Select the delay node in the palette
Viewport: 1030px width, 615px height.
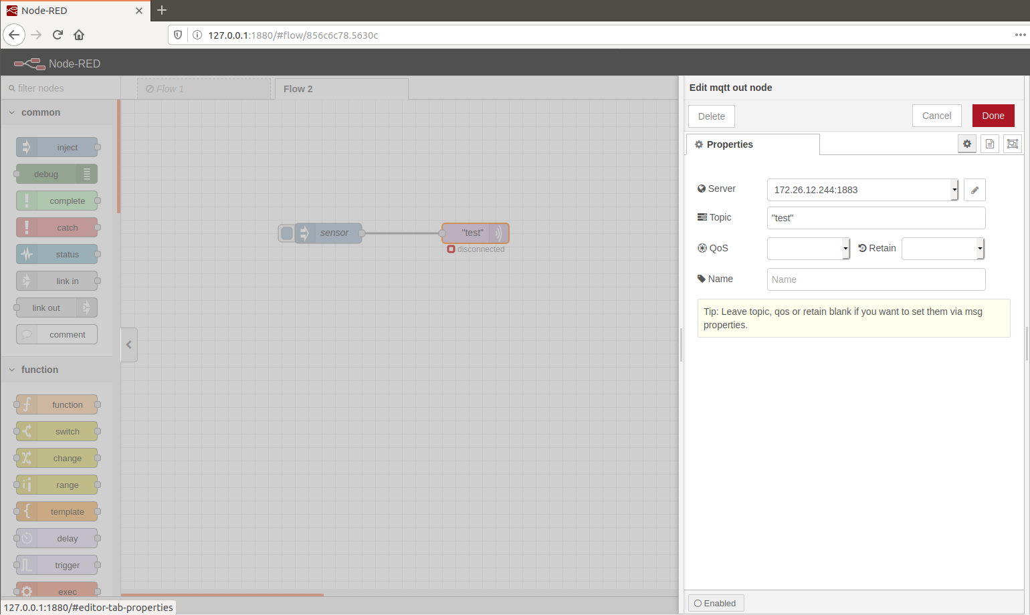(57, 538)
